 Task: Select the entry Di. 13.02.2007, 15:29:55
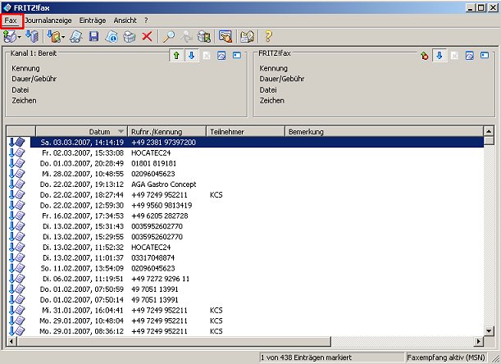245,237
